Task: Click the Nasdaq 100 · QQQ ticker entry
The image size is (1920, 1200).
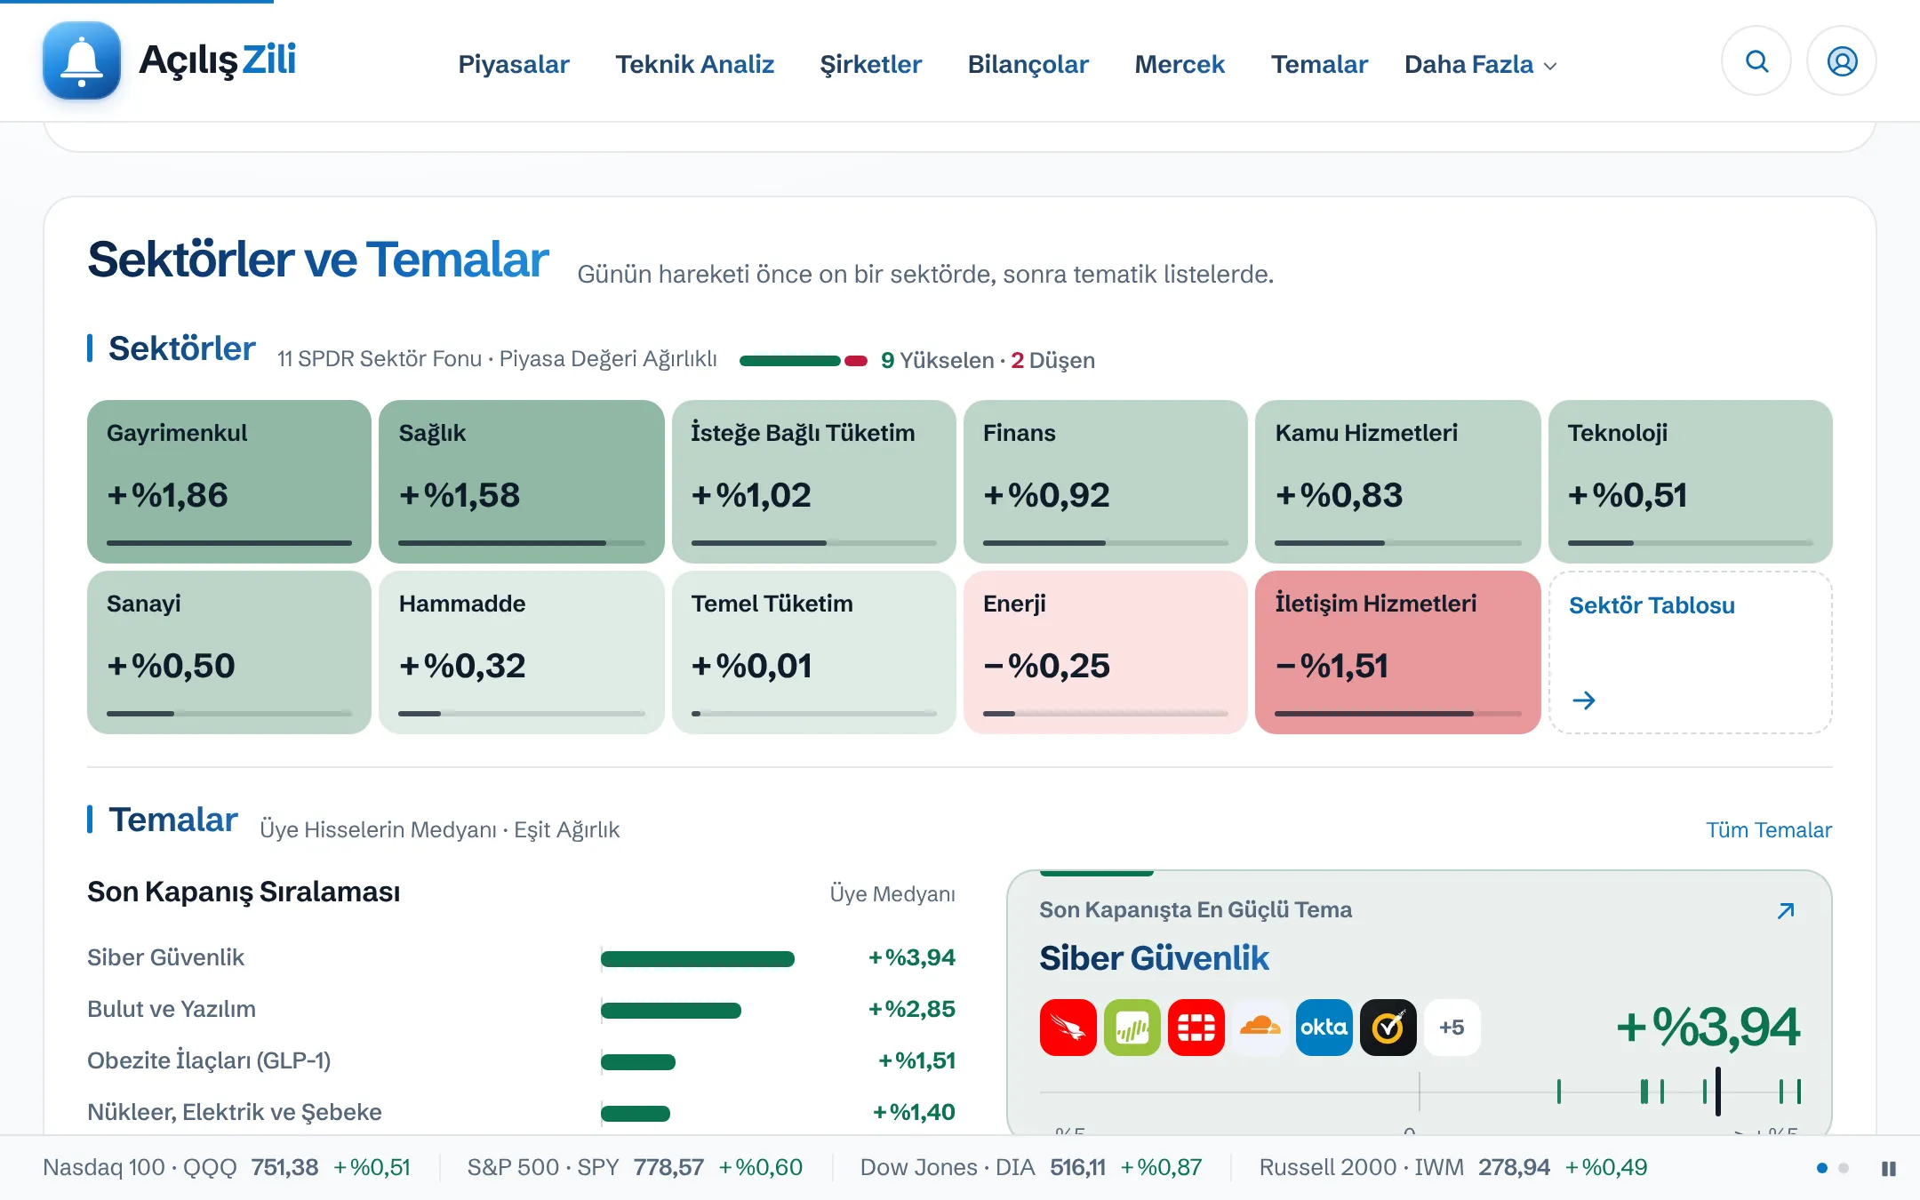Action: (227, 1167)
